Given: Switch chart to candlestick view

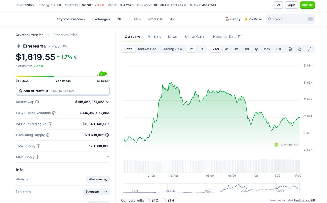Looking at the screenshot, I should (202, 48).
